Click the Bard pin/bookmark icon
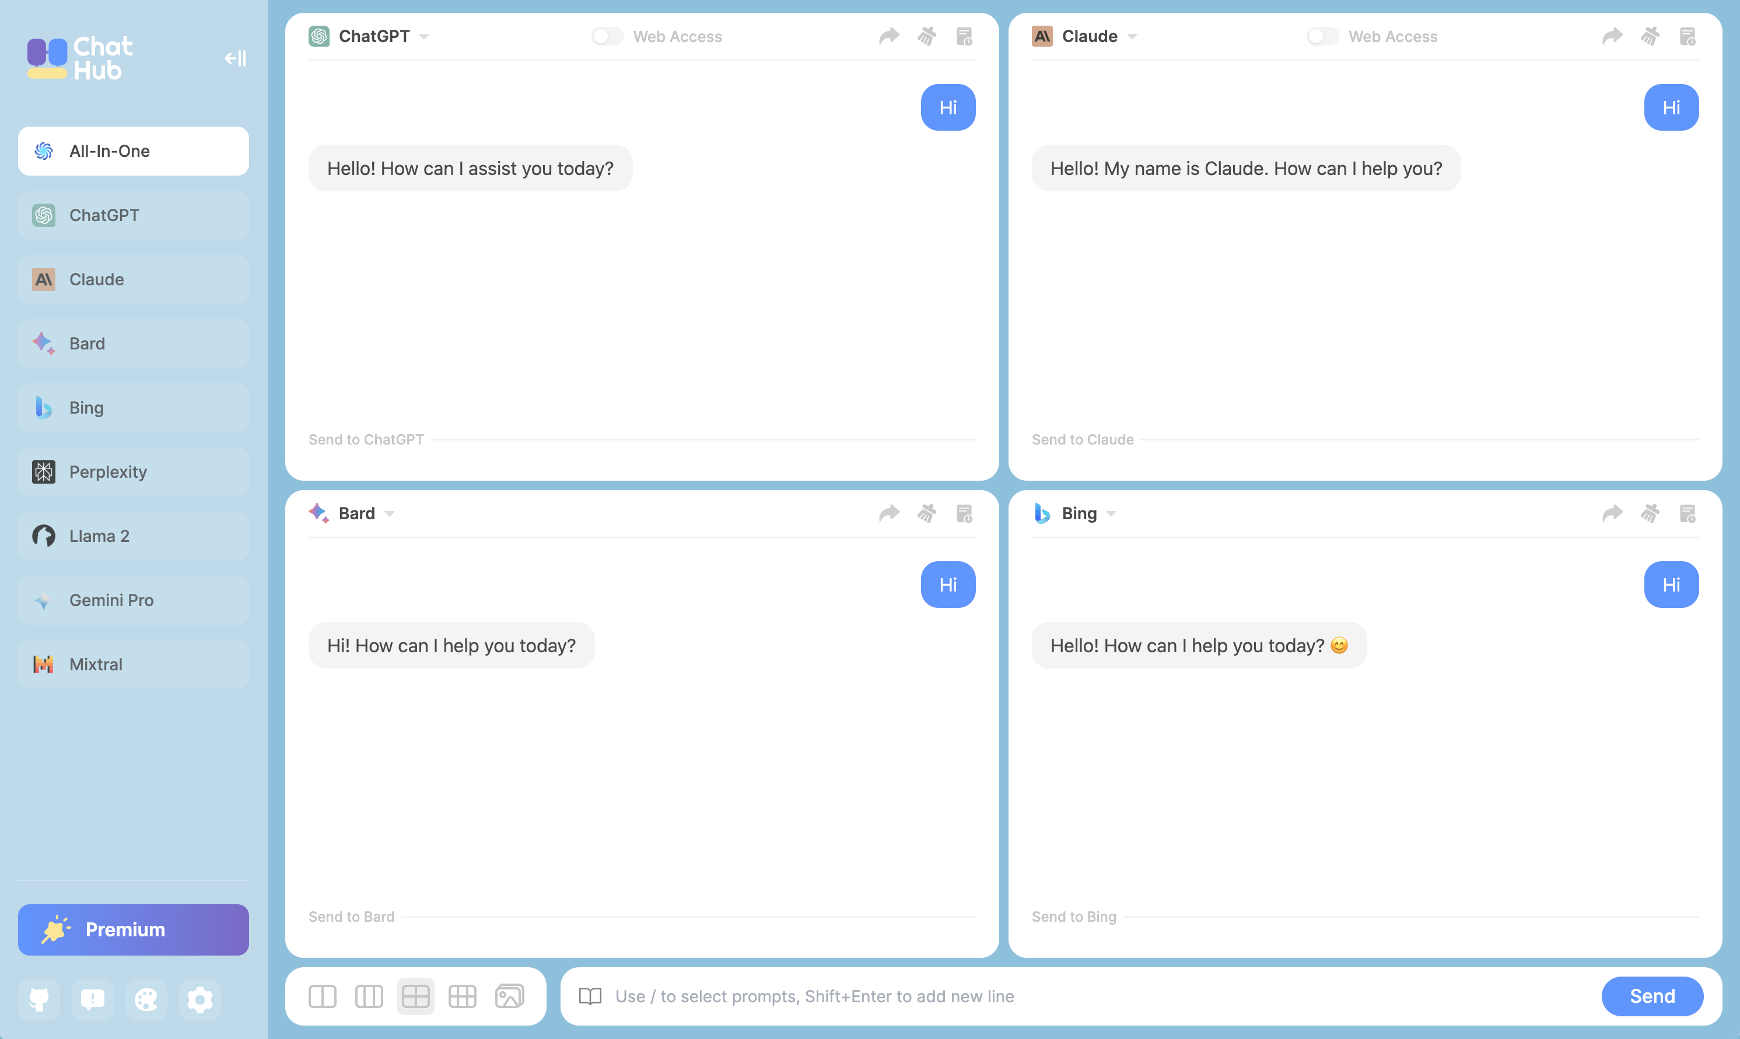Viewport: 1740px width, 1039px height. pyautogui.click(x=964, y=512)
